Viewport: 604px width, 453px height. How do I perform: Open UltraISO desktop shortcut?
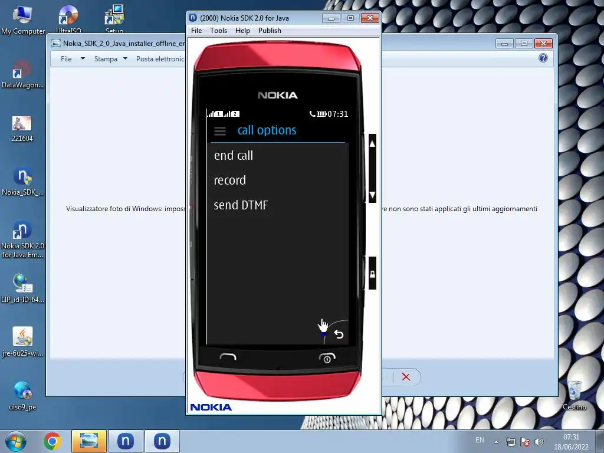coord(68,19)
